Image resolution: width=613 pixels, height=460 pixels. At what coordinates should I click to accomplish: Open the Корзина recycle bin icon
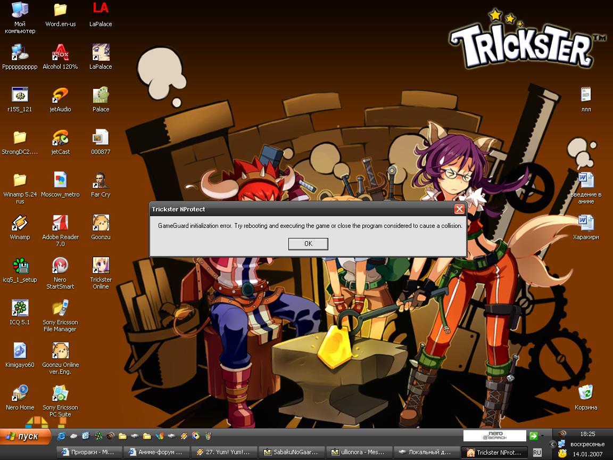(x=586, y=398)
